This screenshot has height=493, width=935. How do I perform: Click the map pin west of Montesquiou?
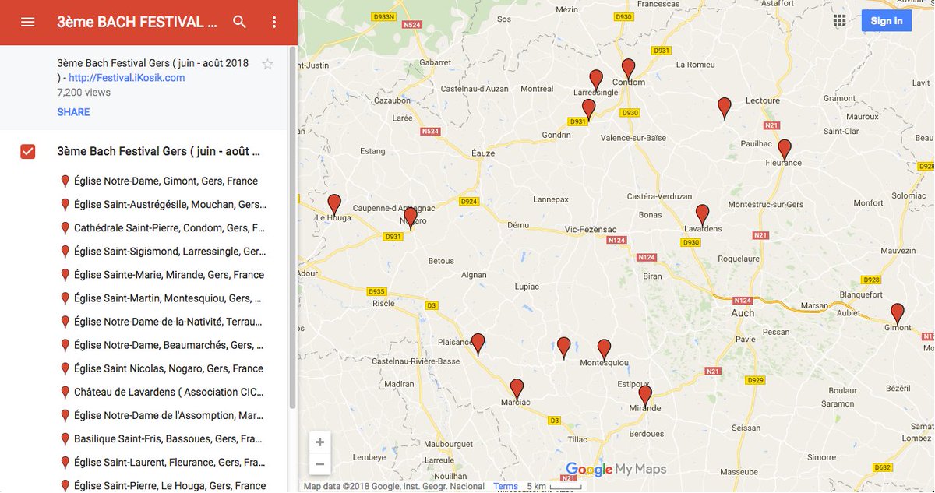[564, 347]
